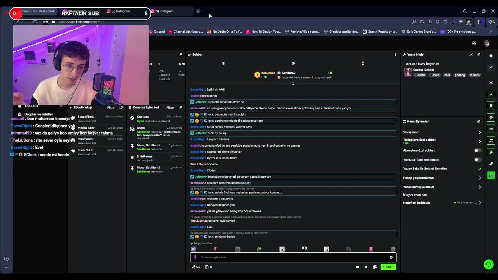Edit stream info with the pencil icon

coord(471,54)
